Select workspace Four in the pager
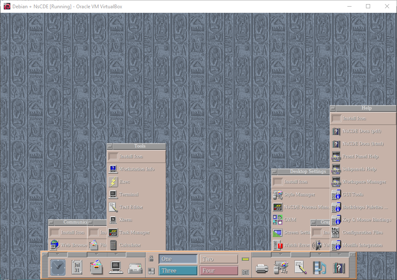This screenshot has height=280, width=397. (219, 271)
